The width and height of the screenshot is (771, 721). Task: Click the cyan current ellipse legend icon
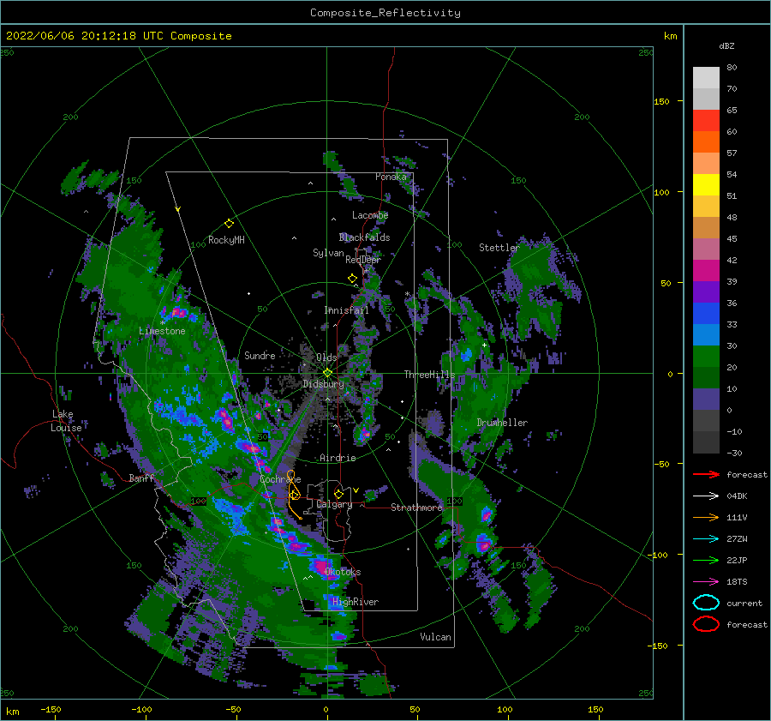point(706,603)
